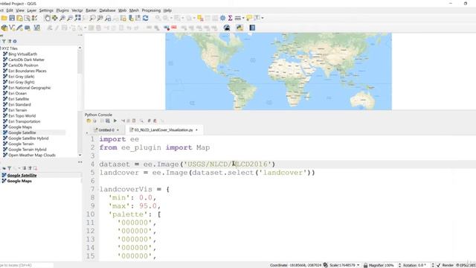Open the Database menu
This screenshot has width=476, height=268.
click(x=107, y=10)
